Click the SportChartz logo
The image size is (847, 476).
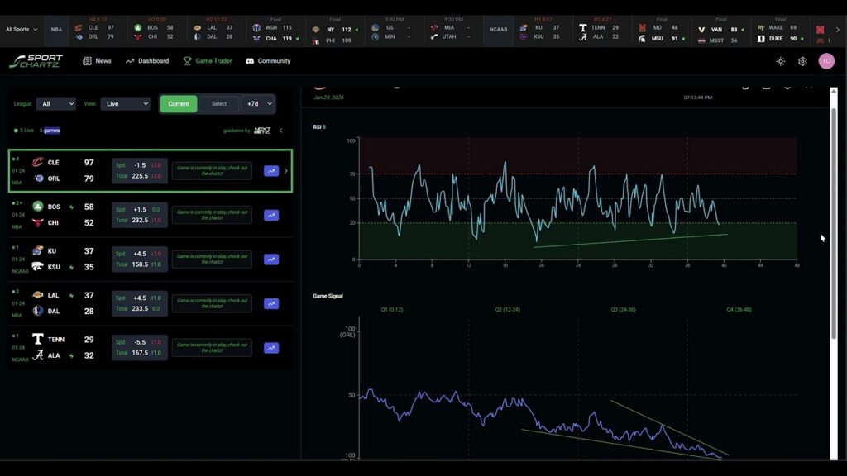36,61
